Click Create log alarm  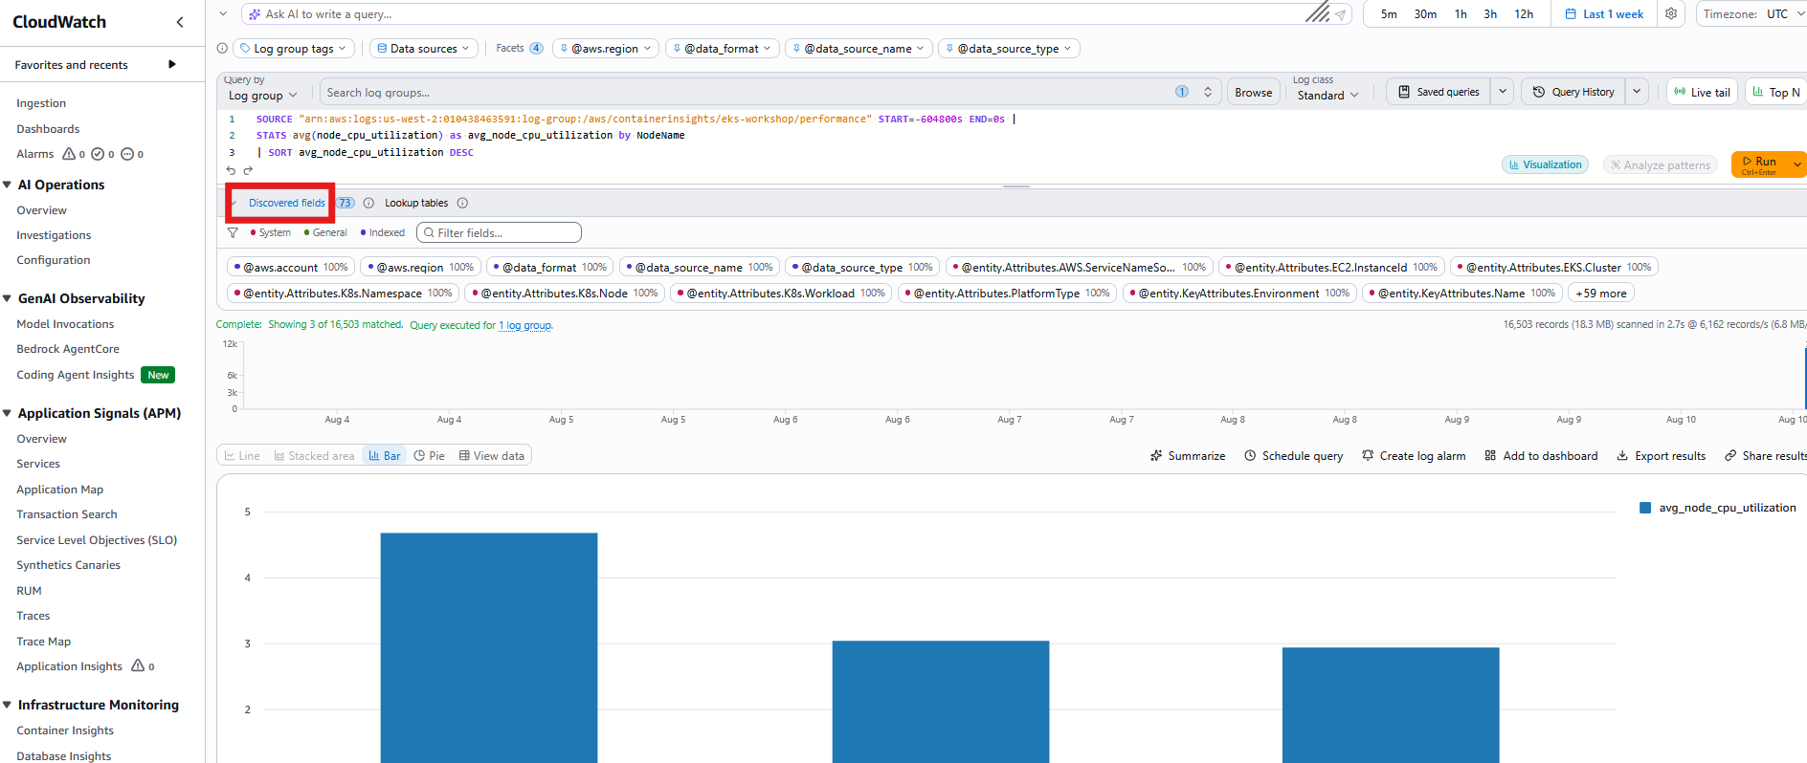[1414, 456]
